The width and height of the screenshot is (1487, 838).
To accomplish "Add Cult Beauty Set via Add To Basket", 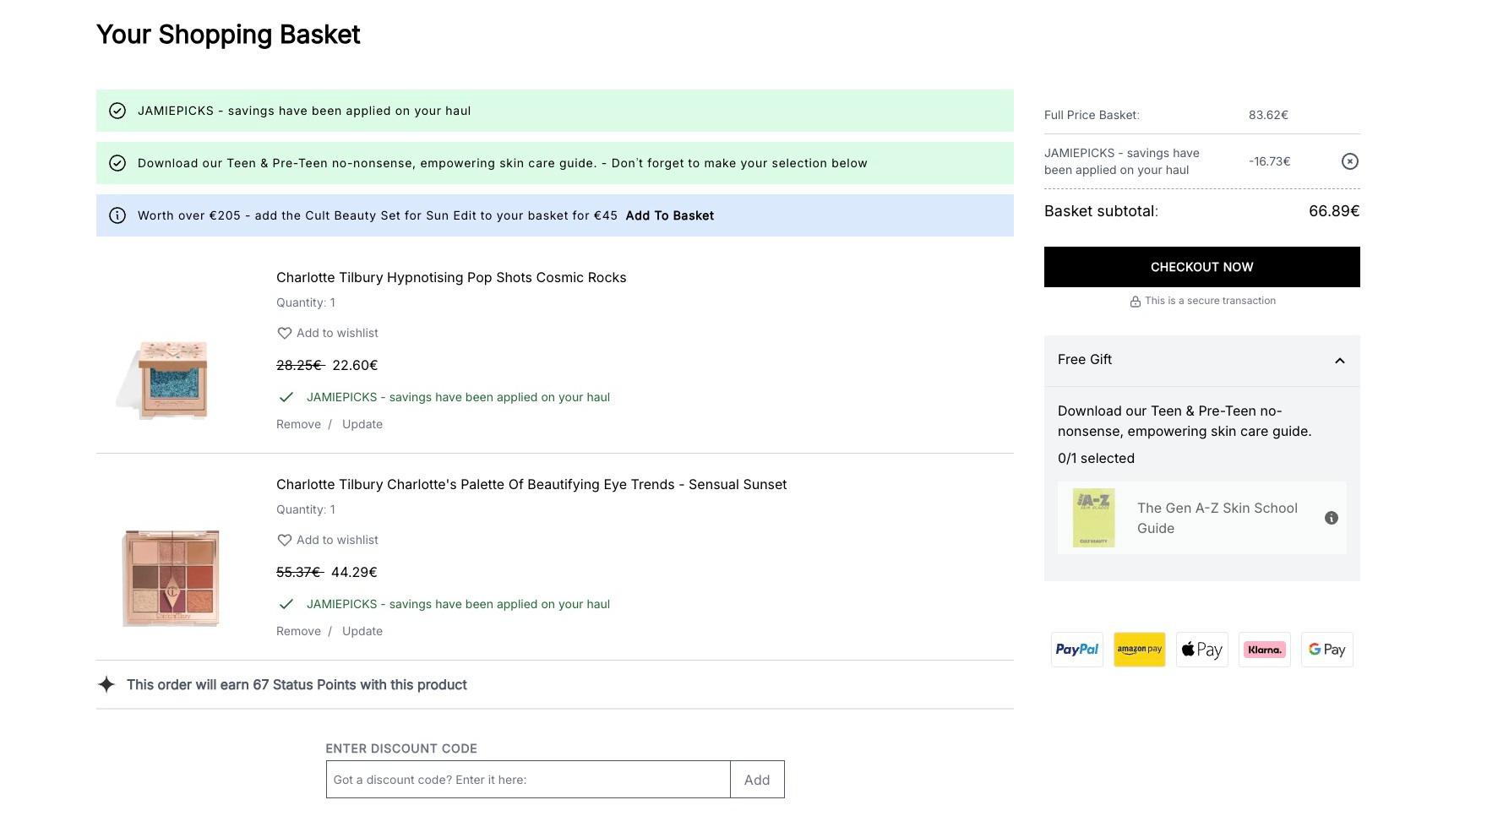I will (669, 215).
